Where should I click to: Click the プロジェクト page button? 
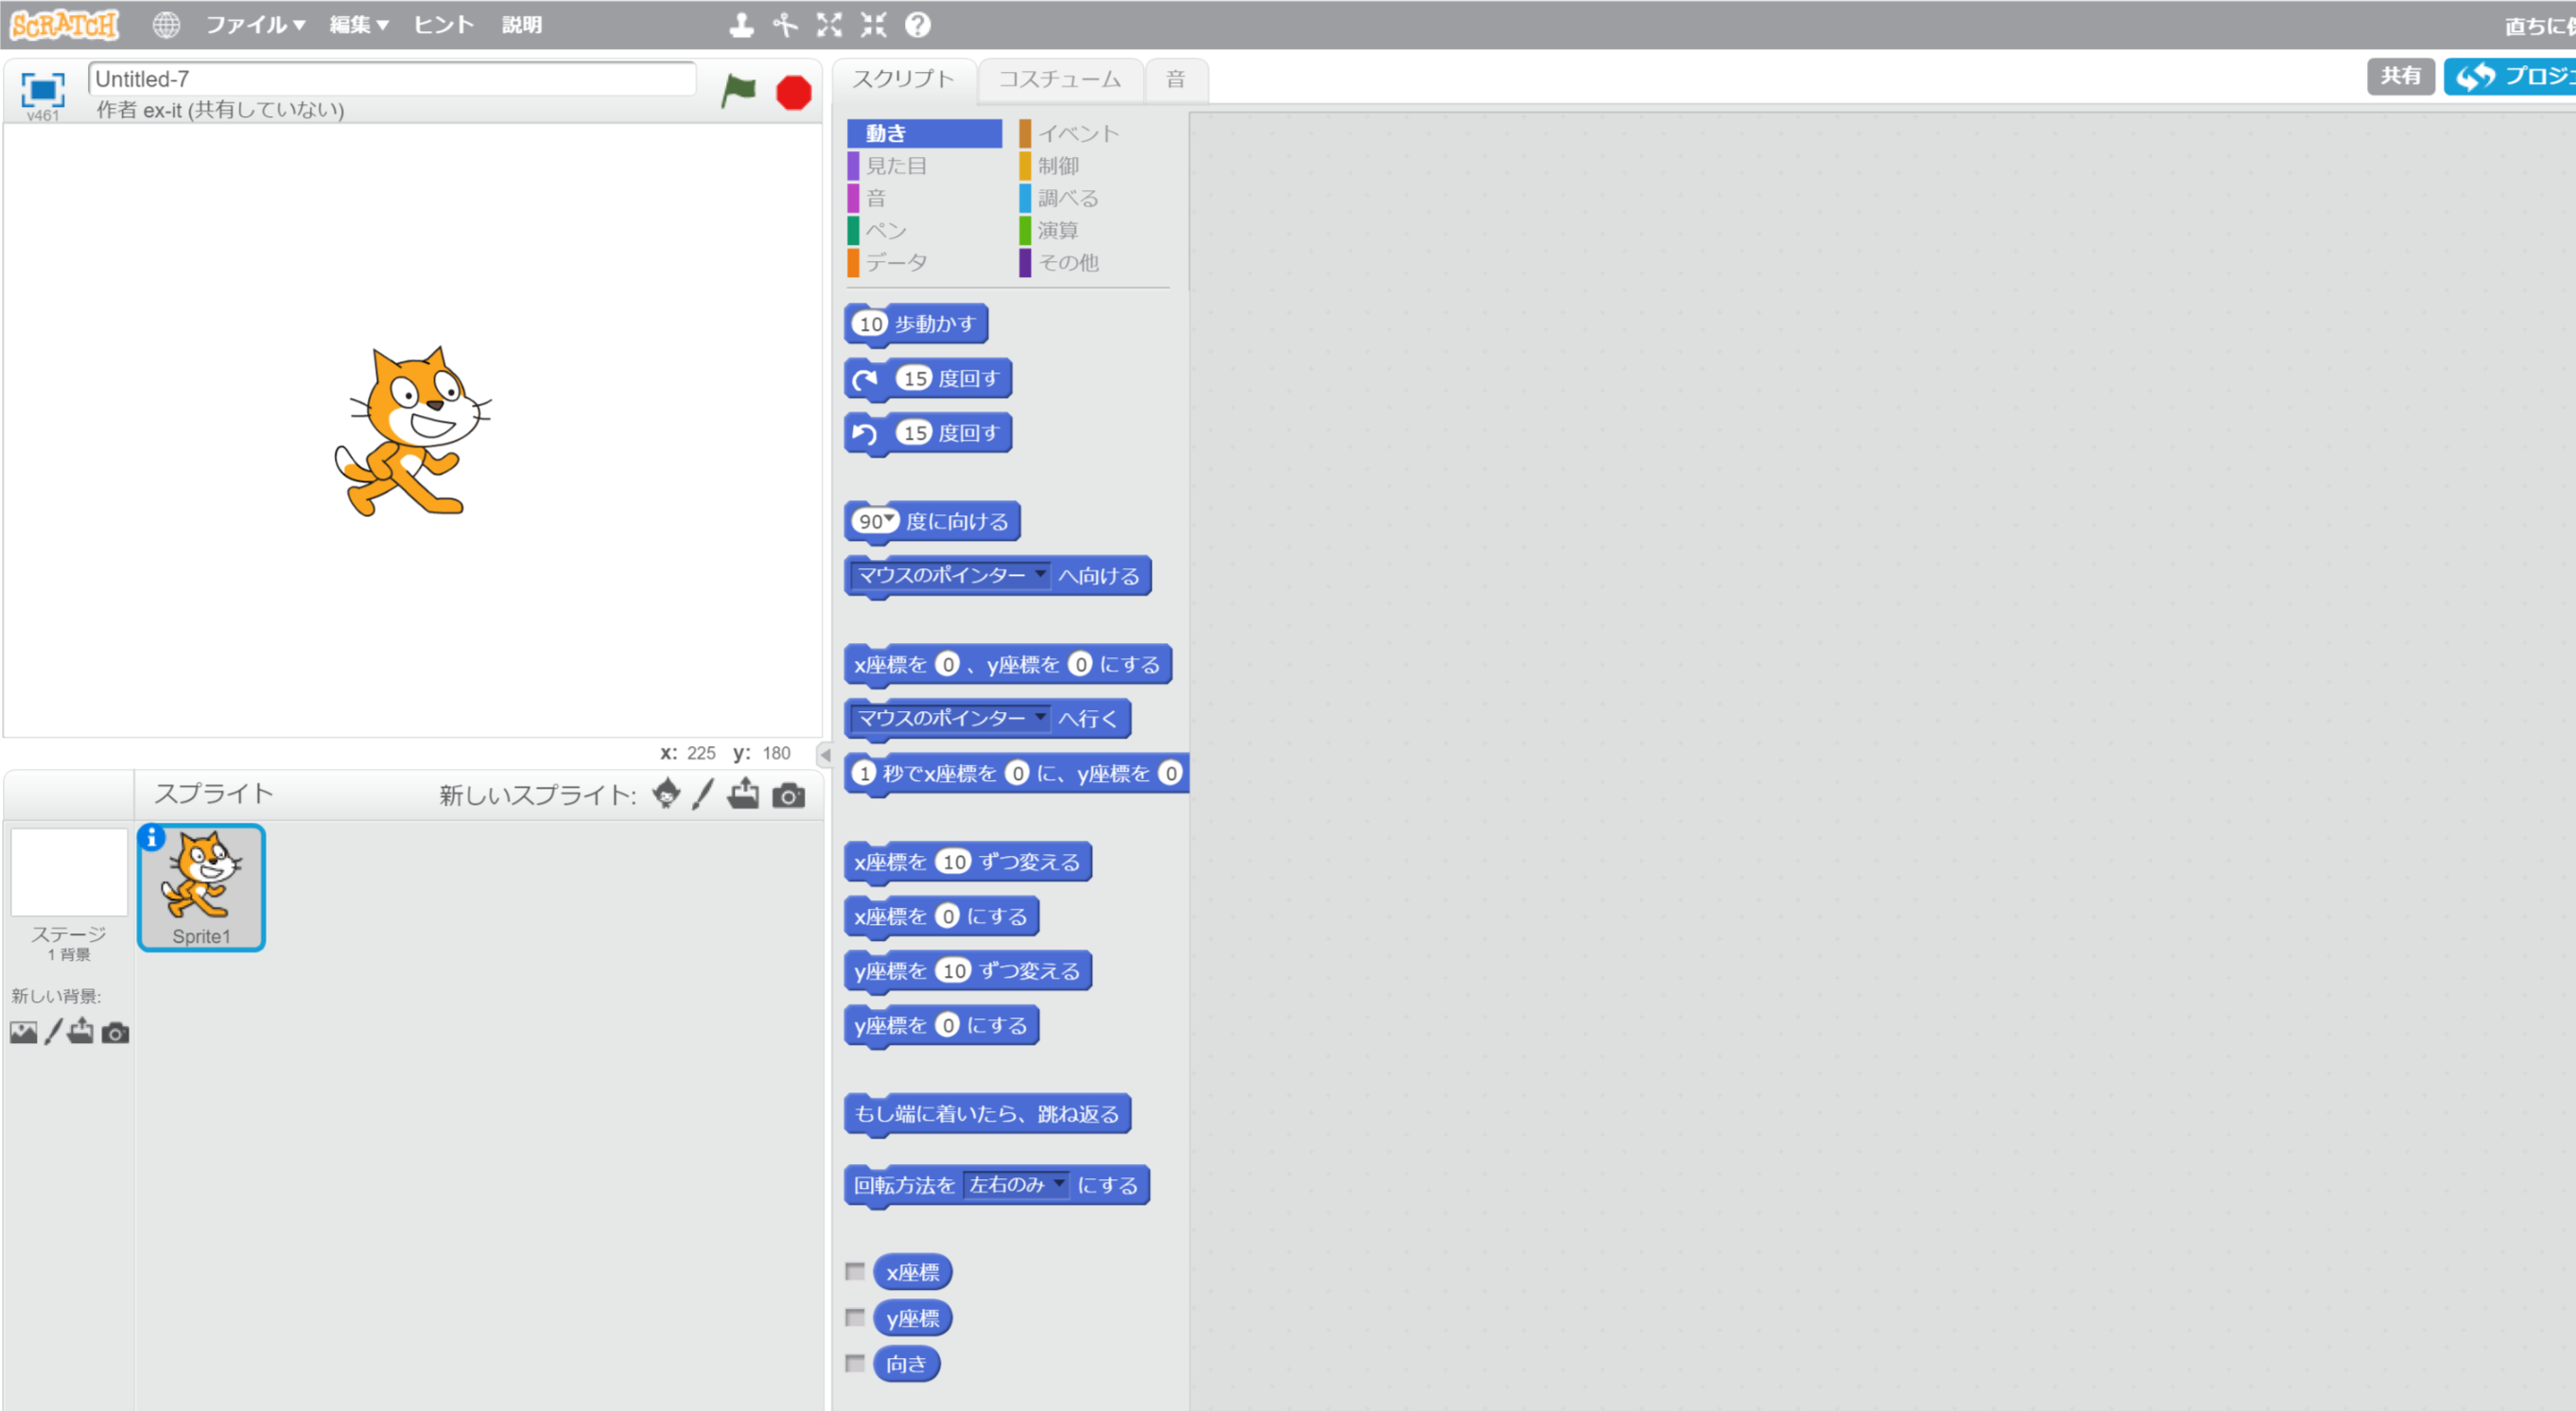pyautogui.click(x=2510, y=76)
